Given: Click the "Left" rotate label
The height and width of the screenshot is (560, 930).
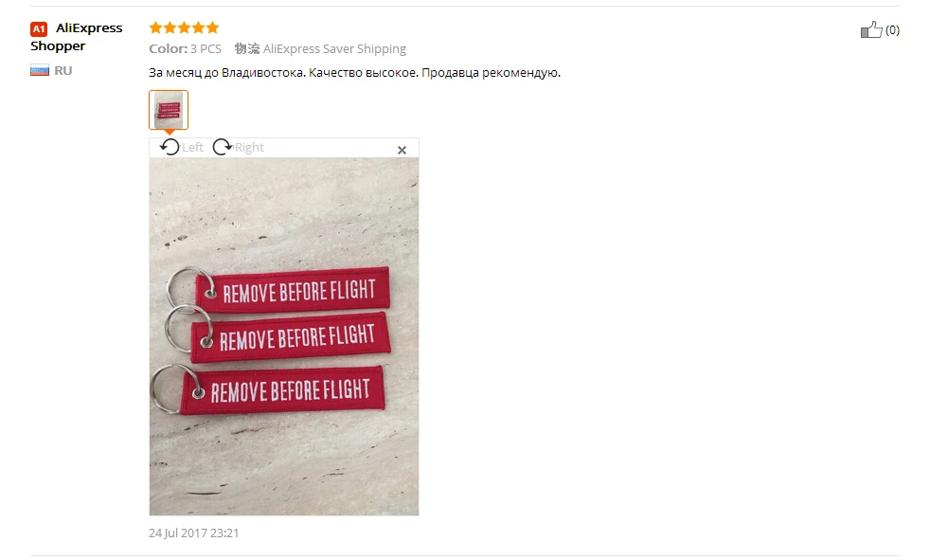Looking at the screenshot, I should coord(192,147).
